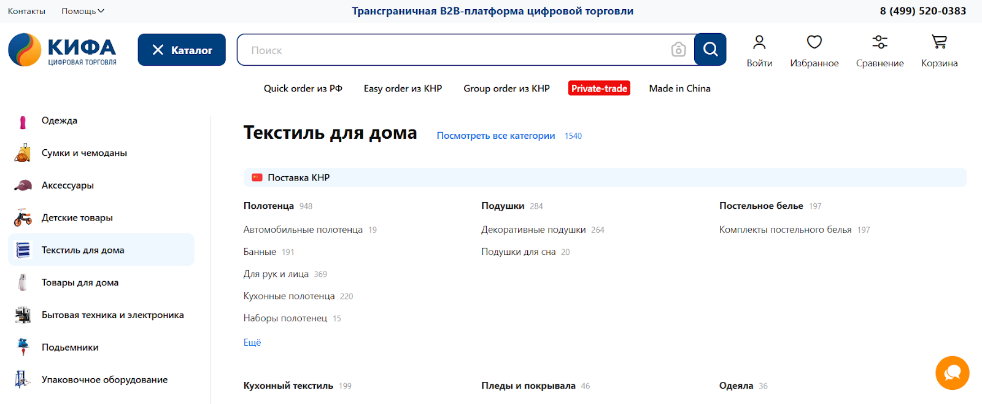Close the Каталог menu
Image resolution: width=982 pixels, height=404 pixels.
pyautogui.click(x=182, y=50)
